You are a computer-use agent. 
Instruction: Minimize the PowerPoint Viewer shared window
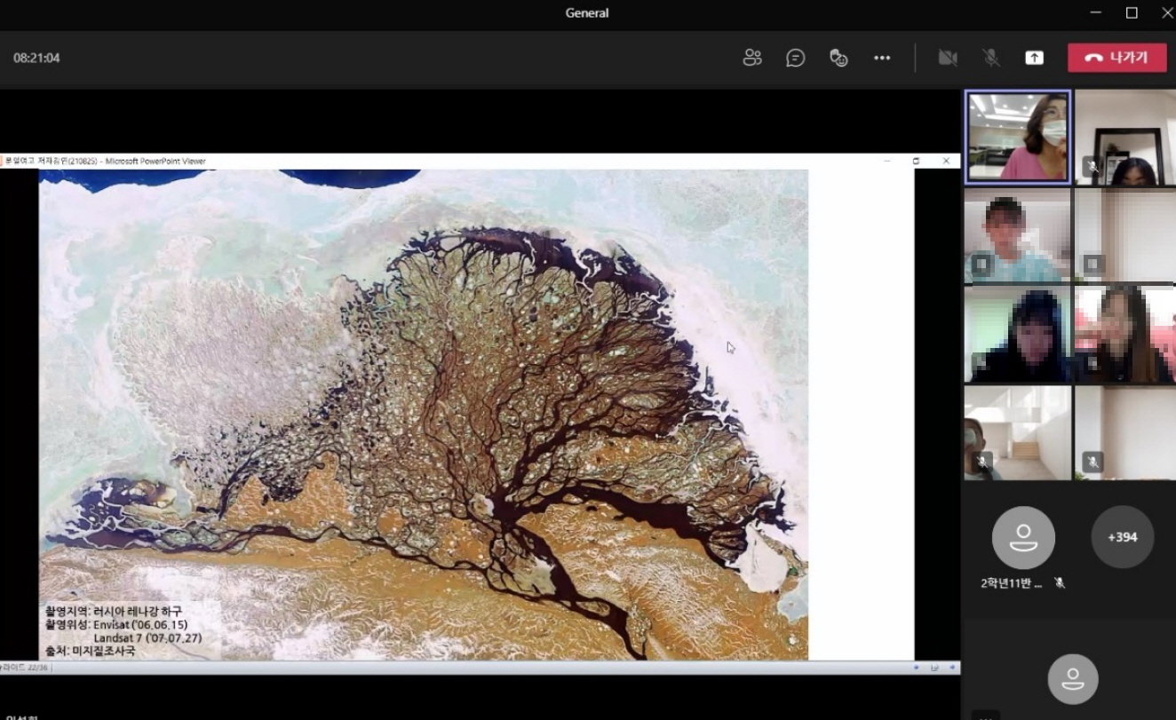click(886, 161)
